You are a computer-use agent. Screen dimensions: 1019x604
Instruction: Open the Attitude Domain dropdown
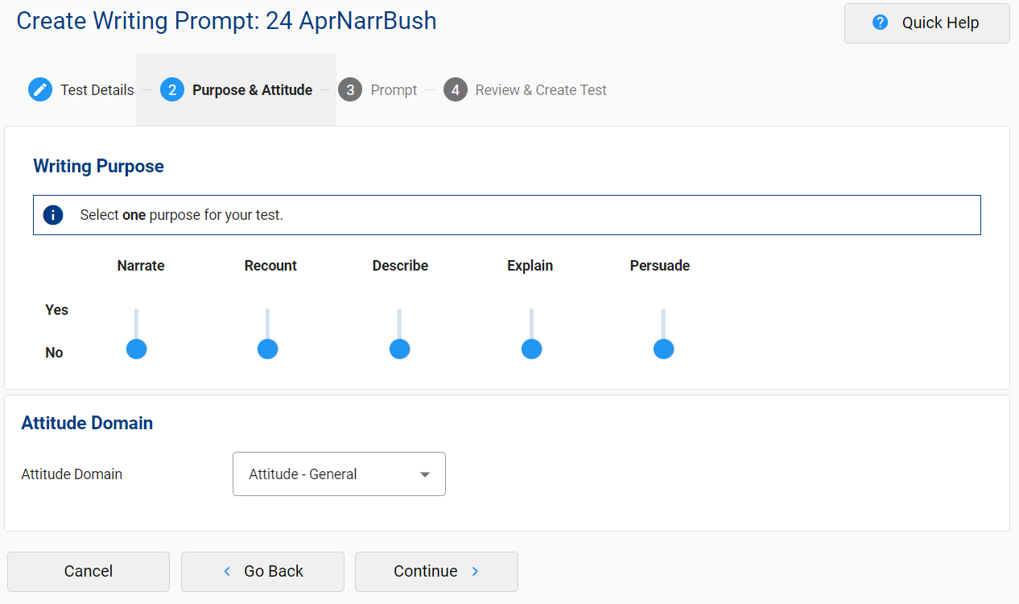click(x=339, y=474)
